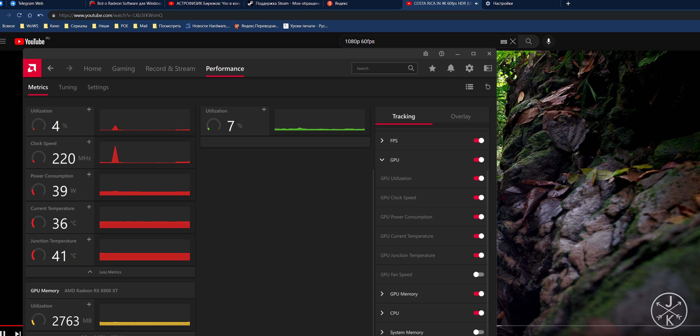Image resolution: width=700 pixels, height=336 pixels.
Task: Turn on System Memory tracking toggle
Action: click(478, 332)
